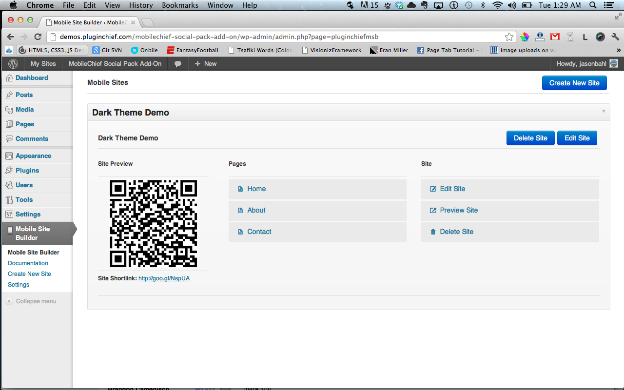Click the Evernote elephant menu bar icon

pyautogui.click(x=424, y=5)
